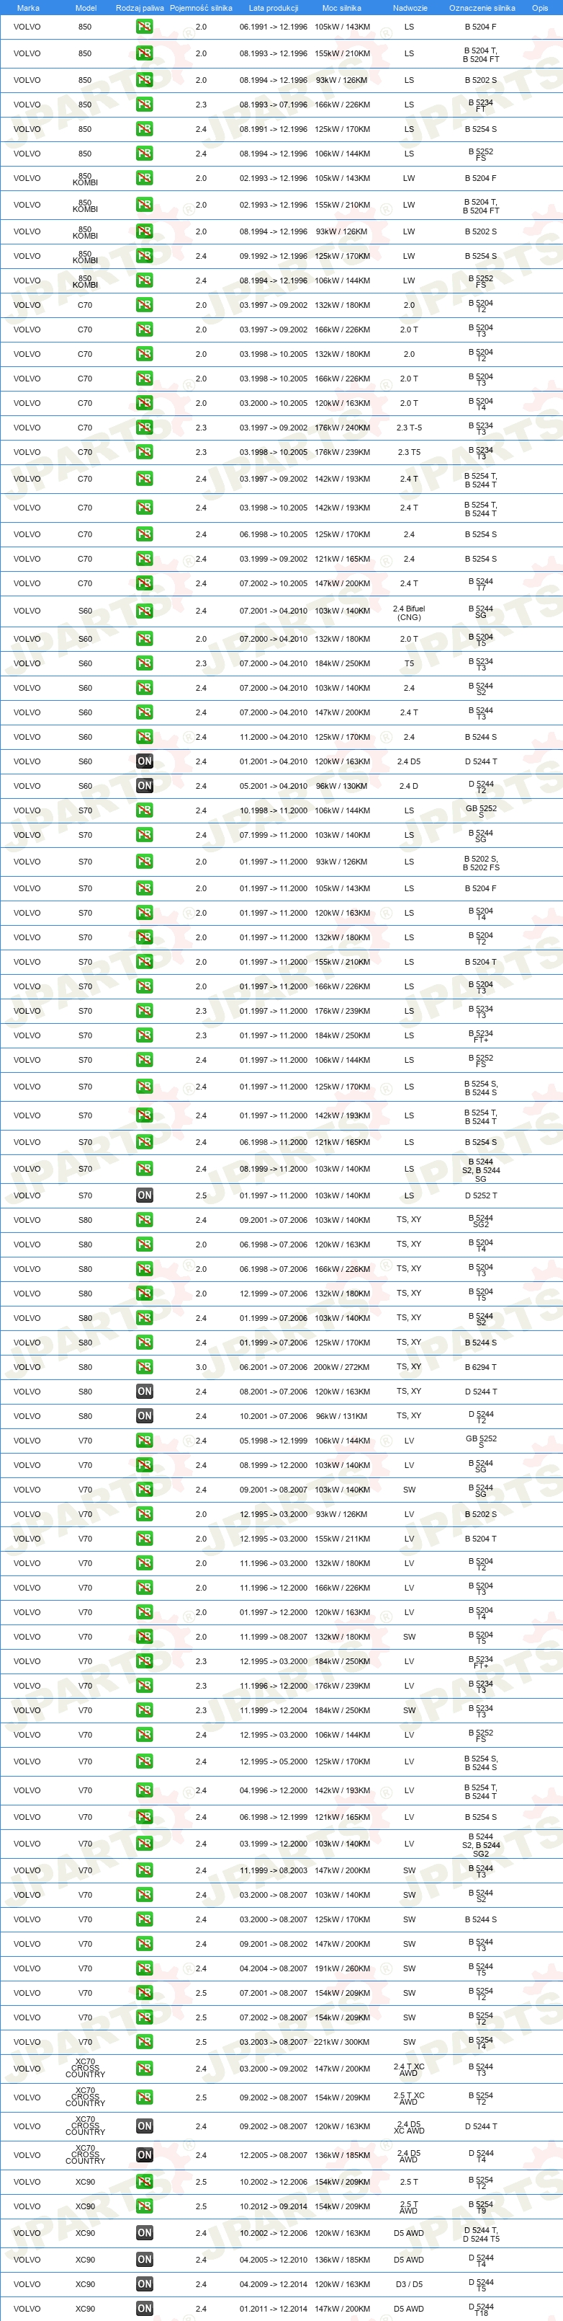Viewport: 563px width, 2321px height.
Task: Click the petrol icon for S60 T5 184kW / 250KM
Action: (x=144, y=663)
